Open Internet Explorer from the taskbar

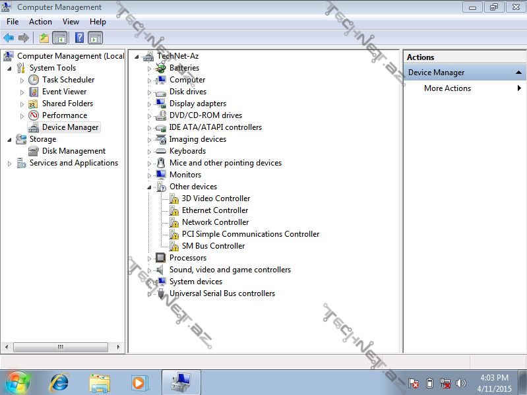coord(59,382)
